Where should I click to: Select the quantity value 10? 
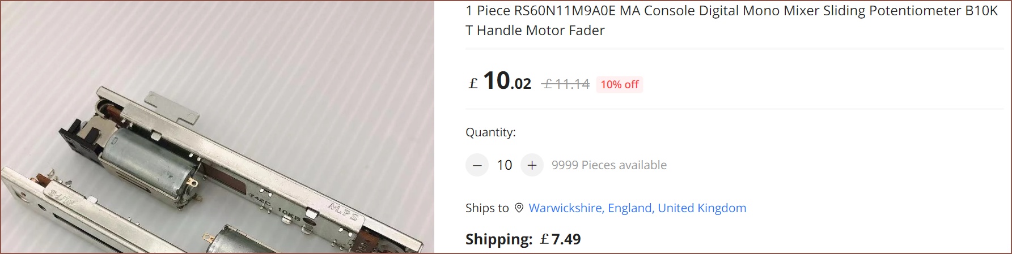coord(505,165)
